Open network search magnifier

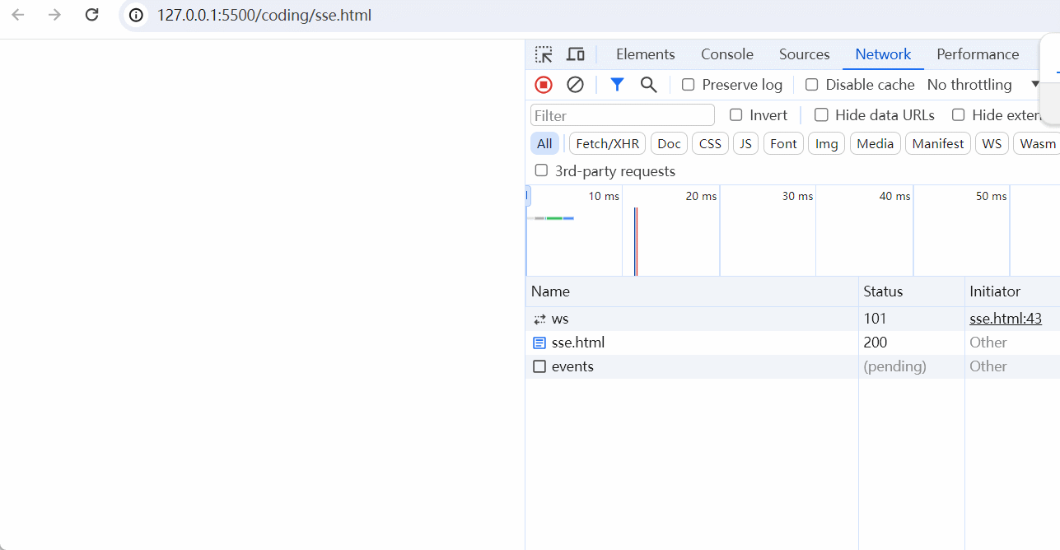coord(649,85)
